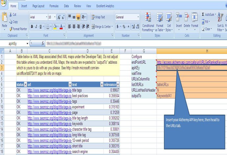Toggle Top Align for cell text
This screenshot has height=155, width=227.
pos(70,17)
